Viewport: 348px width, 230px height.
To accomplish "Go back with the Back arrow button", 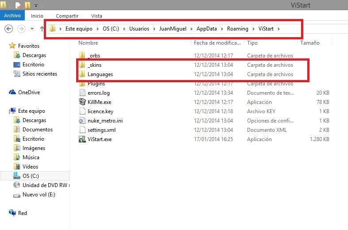I will tap(9, 29).
